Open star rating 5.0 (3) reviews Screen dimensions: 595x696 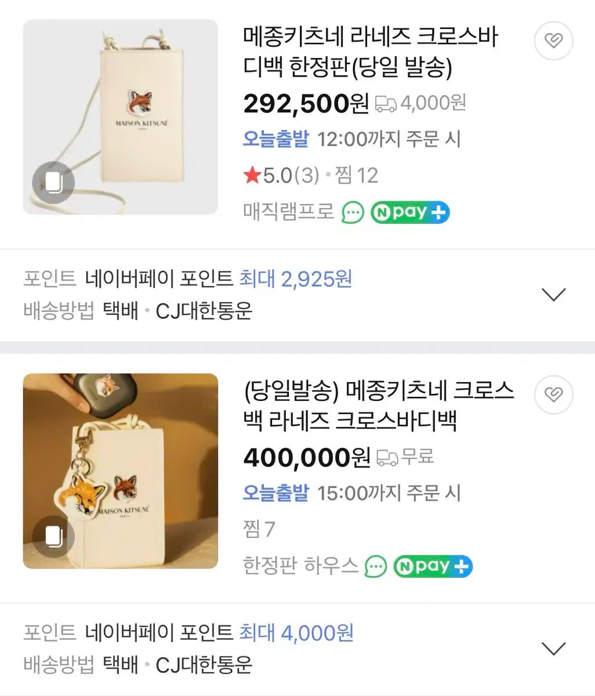point(282,175)
